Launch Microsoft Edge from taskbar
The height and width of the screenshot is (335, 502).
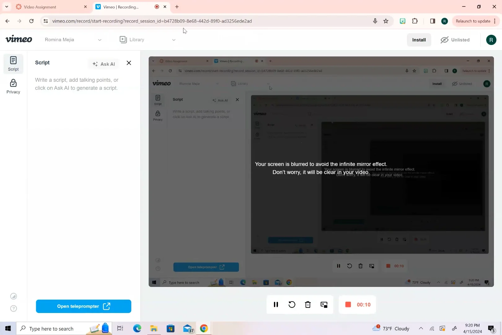pos(137,328)
